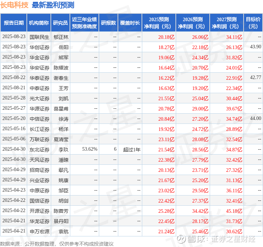This screenshot has height=247, width=263.
Task: Click 2026 forecast value 22.18亿
Action: tap(200, 47)
